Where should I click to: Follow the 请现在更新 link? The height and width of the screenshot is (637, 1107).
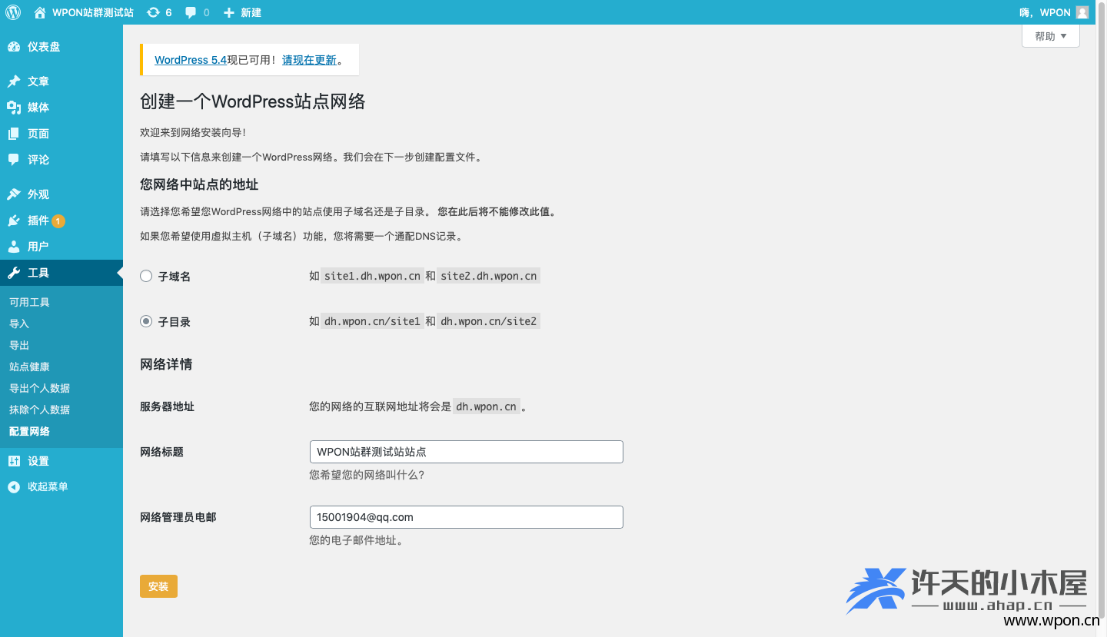click(310, 60)
